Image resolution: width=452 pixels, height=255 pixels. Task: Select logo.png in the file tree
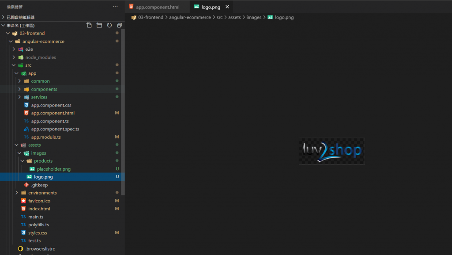[x=43, y=176]
